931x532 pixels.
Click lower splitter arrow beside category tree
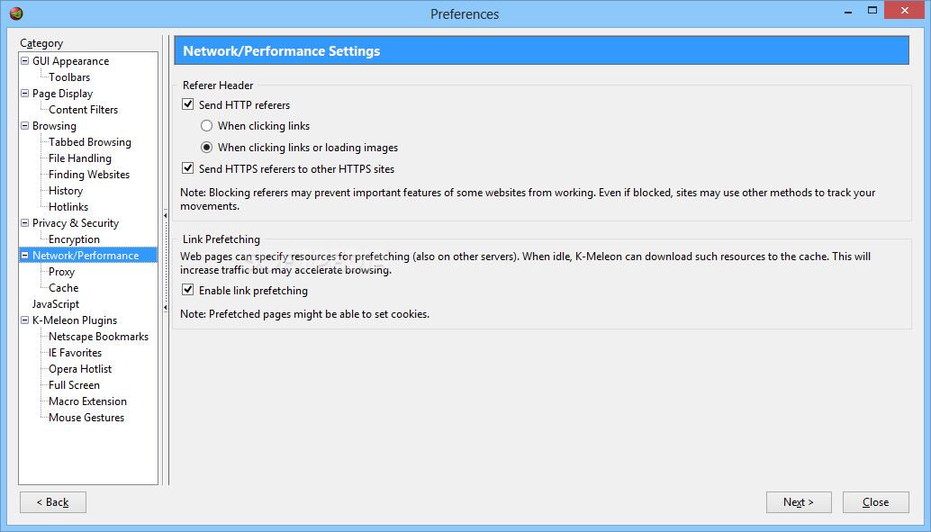[165, 308]
